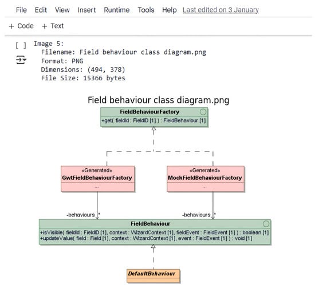
Task: Click the realization arrowhead below FieldBehaviour
Action: tap(153, 246)
